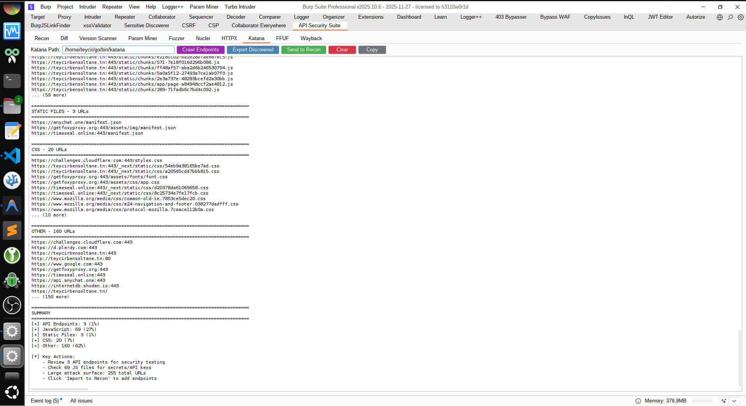
Task: Click the 'https://internetdb.shodan.io:443' line
Action: tap(75, 286)
